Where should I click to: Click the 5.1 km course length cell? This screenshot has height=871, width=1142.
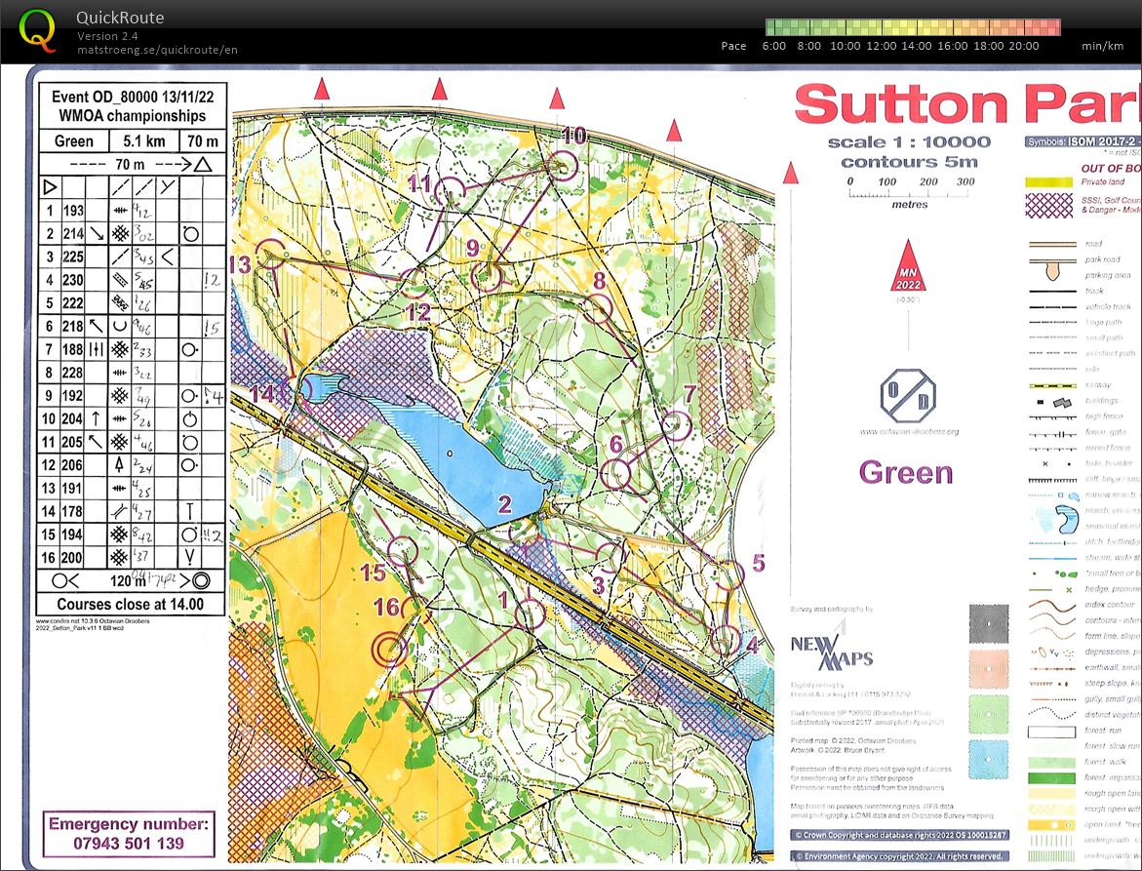click(143, 141)
